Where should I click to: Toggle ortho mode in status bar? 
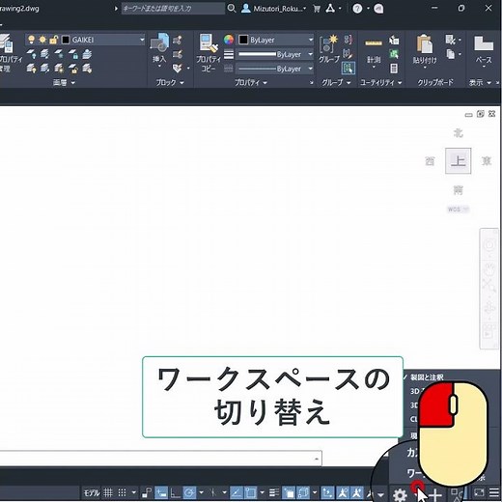click(176, 492)
